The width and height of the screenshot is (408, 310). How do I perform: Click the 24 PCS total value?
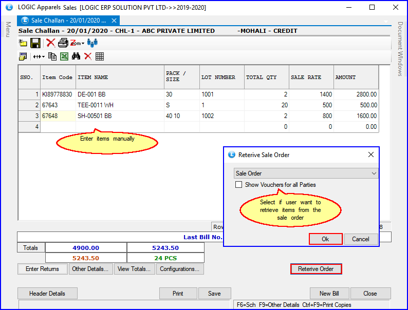click(165, 258)
